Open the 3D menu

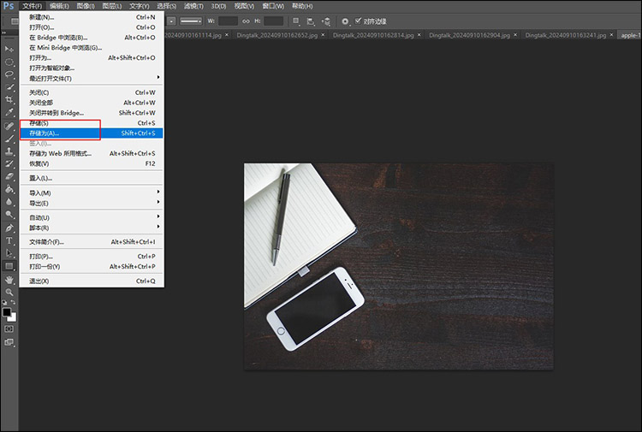pyautogui.click(x=218, y=6)
